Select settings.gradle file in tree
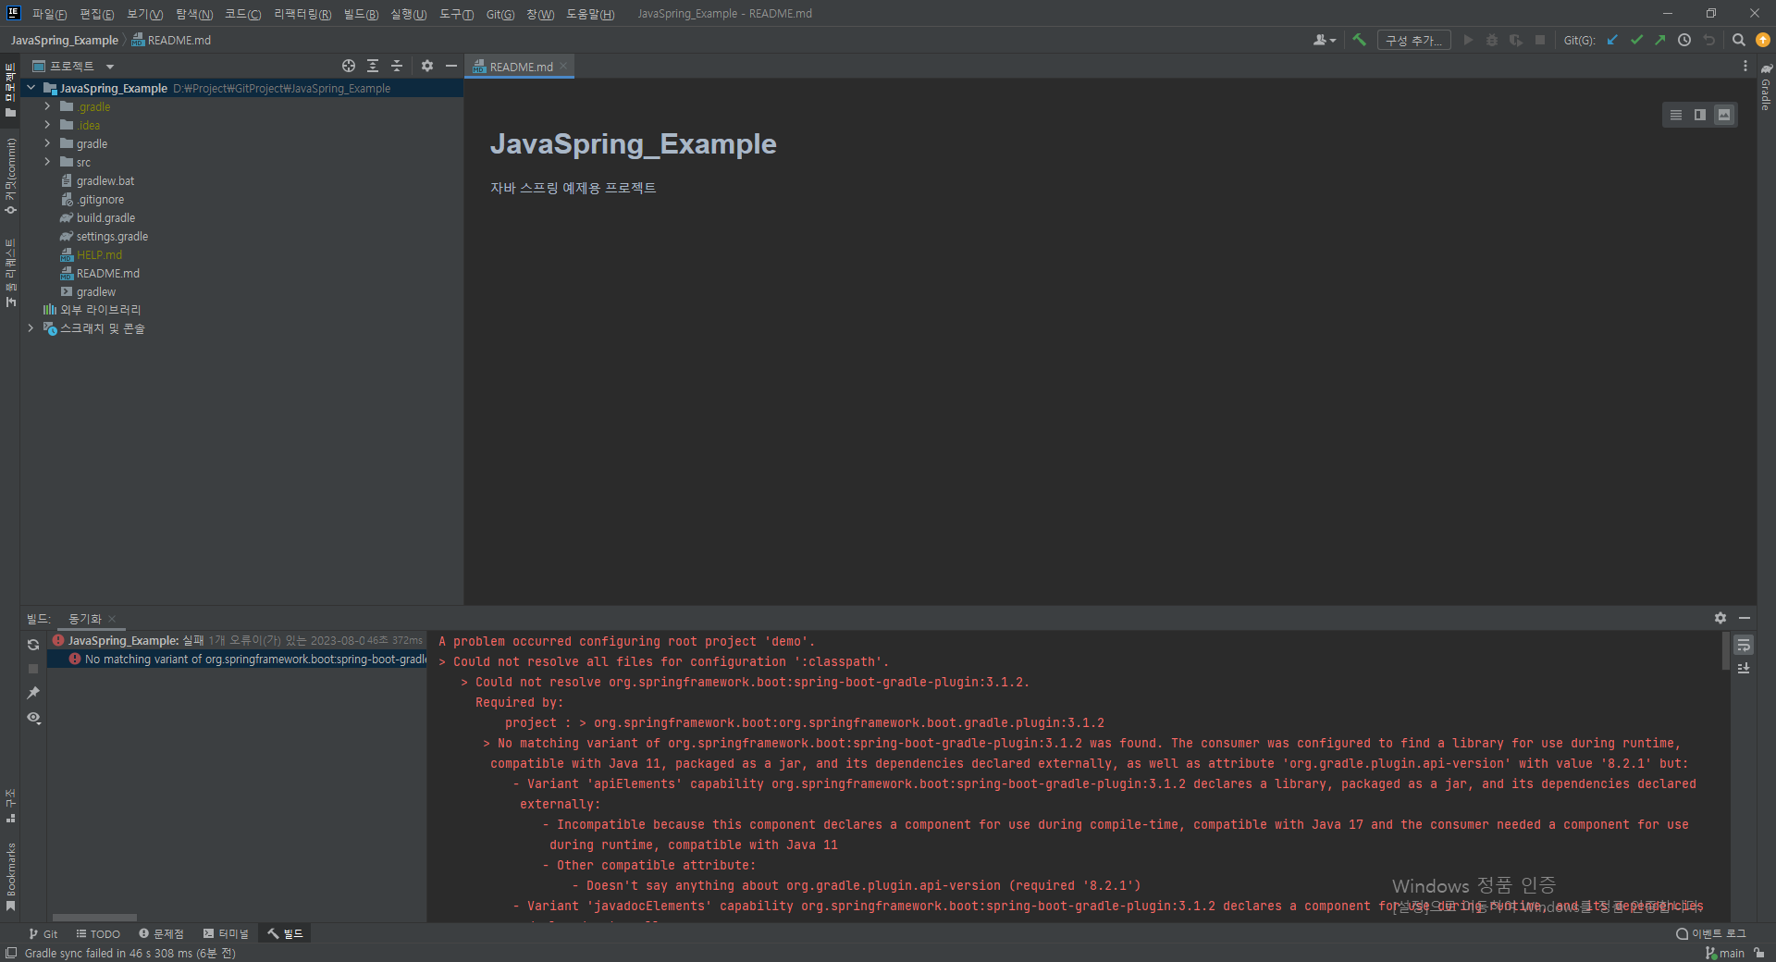The width and height of the screenshot is (1776, 962). point(112,236)
